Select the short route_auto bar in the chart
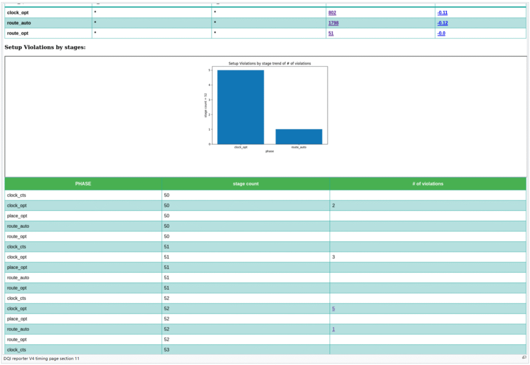This screenshot has width=530, height=365. 299,136
